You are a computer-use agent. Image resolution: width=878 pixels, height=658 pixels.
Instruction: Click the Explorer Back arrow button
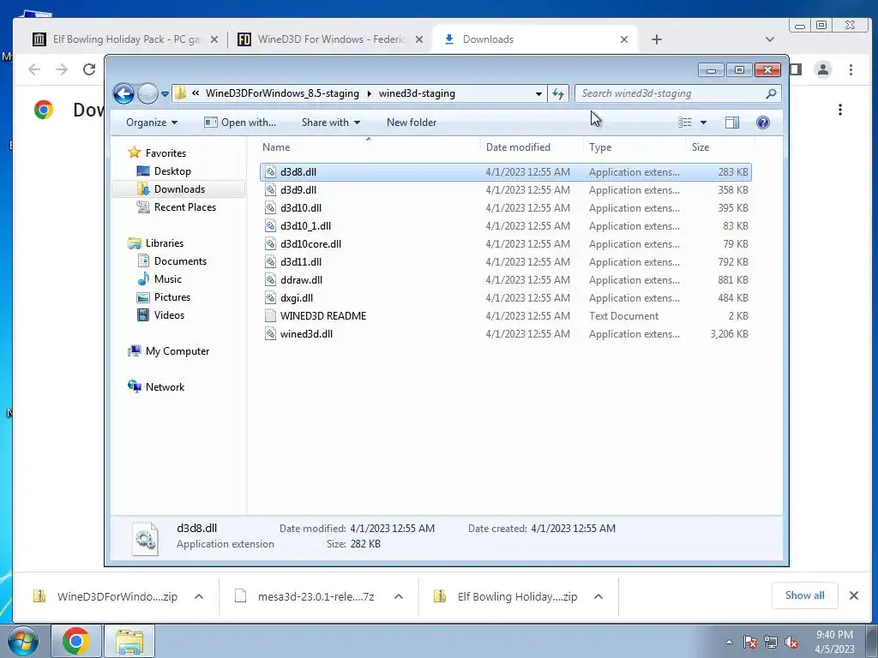[123, 93]
